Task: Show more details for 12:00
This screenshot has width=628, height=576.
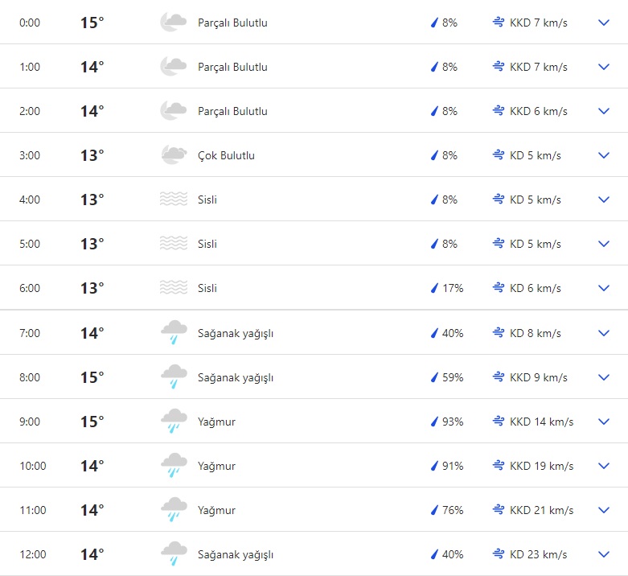Action: (x=605, y=554)
